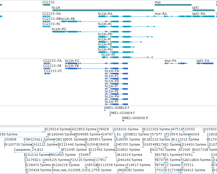This screenshot has width=217, height=174.
Task: Click transcript label CG2233-RC
Action: click(x=52, y=24)
